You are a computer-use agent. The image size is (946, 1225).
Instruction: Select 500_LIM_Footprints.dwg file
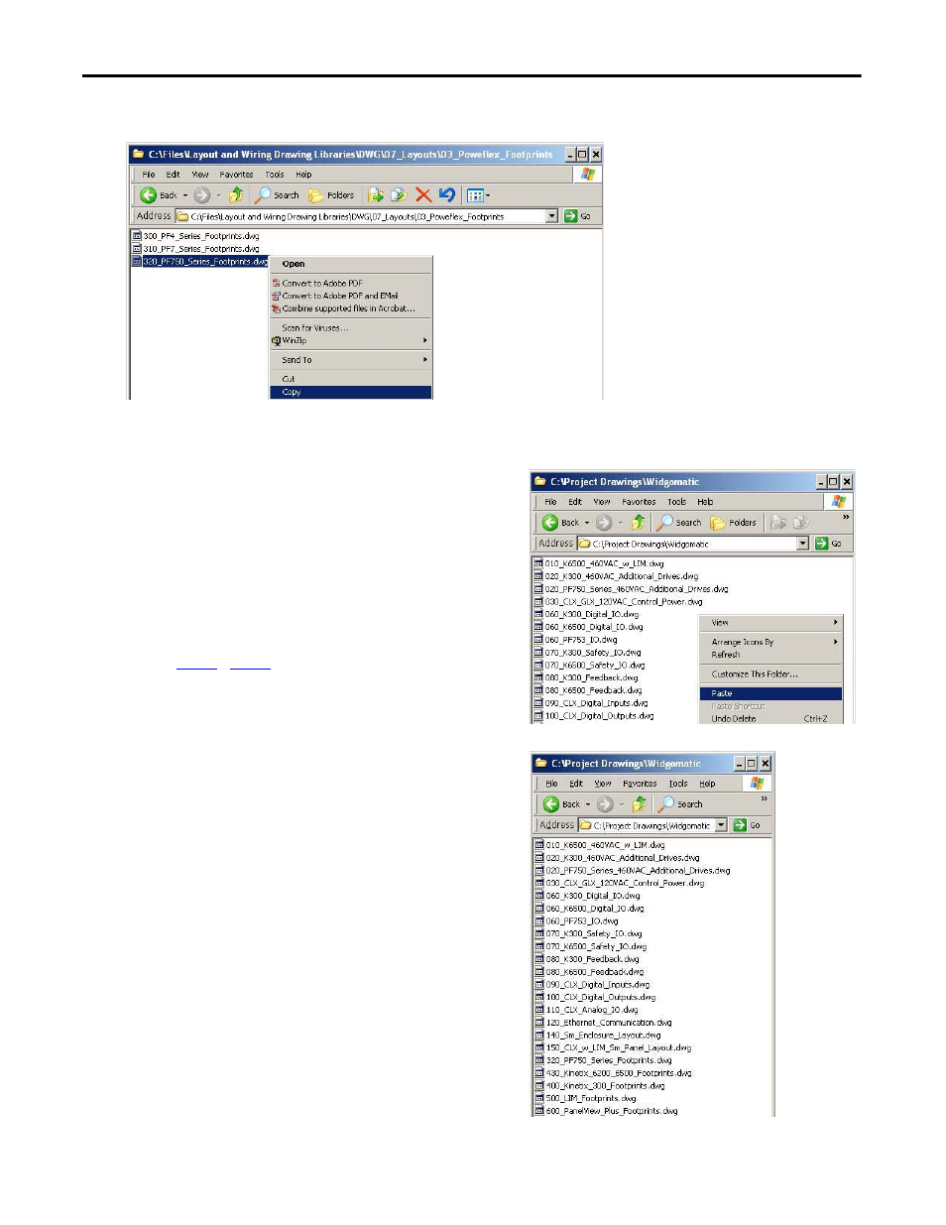point(585,1099)
